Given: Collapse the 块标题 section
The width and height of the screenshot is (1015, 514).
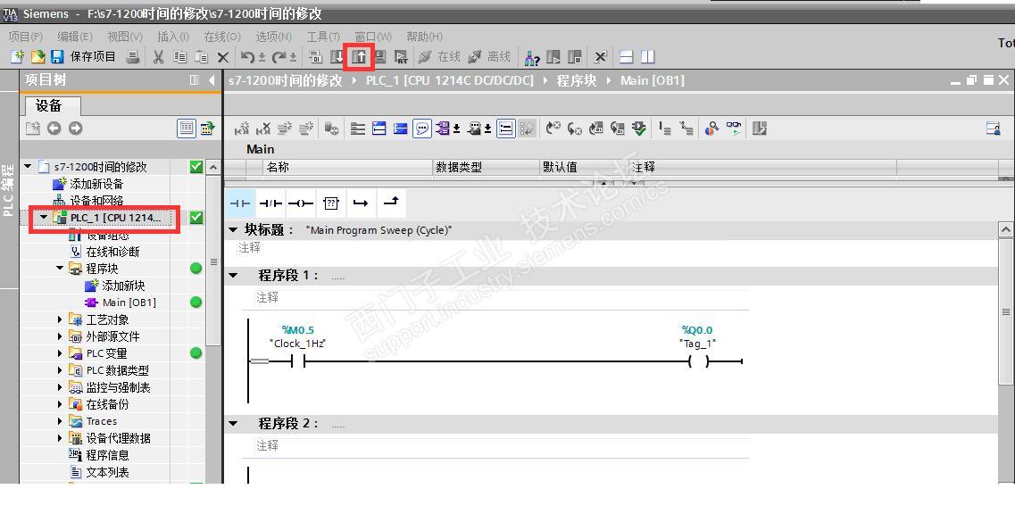Looking at the screenshot, I should coord(234,230).
